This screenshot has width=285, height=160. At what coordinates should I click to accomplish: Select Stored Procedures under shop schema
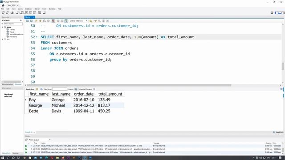(16, 34)
